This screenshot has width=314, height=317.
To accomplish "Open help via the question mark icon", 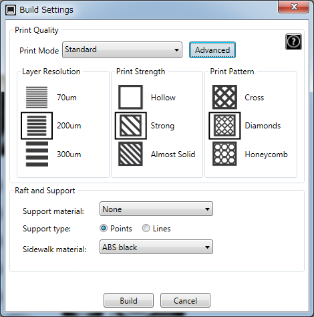I will pyautogui.click(x=293, y=41).
